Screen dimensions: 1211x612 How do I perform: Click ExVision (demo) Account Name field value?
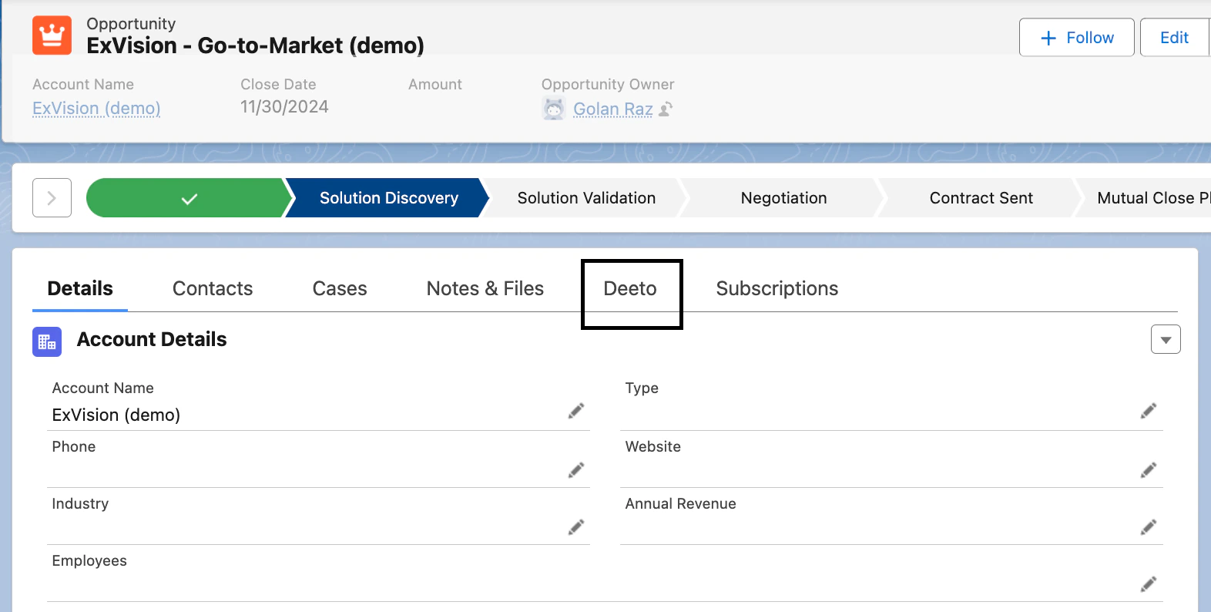point(116,415)
